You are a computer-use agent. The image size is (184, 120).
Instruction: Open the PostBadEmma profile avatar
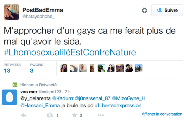[x=12, y=12]
